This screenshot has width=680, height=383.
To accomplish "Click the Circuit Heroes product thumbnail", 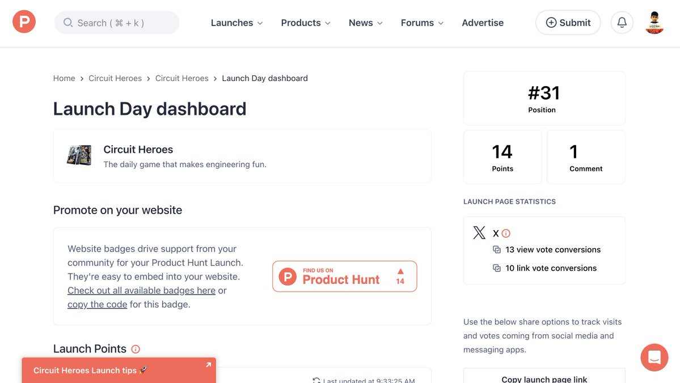I will (79, 155).
